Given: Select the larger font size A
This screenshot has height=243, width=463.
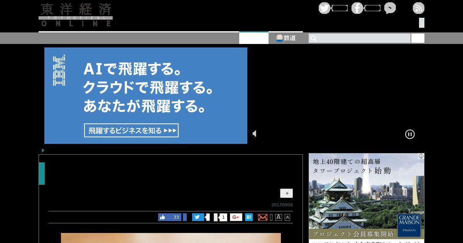Looking at the screenshot, I should tap(279, 217).
